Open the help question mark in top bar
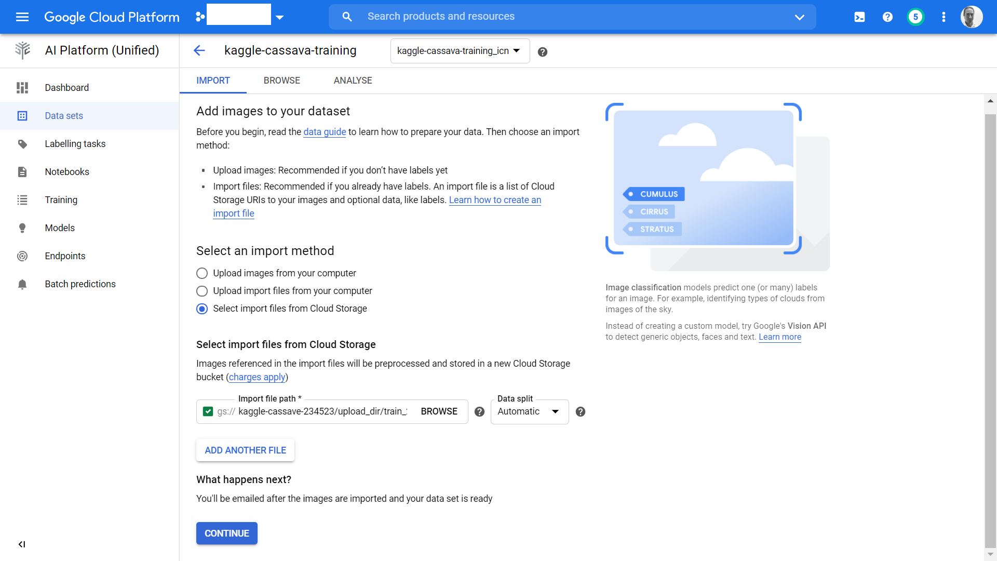997x561 pixels. 887,17
